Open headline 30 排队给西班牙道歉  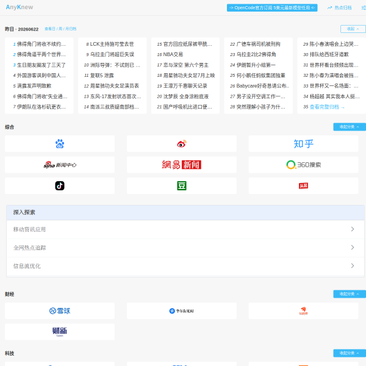(x=329, y=54)
